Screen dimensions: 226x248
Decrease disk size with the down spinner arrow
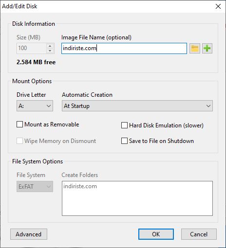click(x=50, y=51)
